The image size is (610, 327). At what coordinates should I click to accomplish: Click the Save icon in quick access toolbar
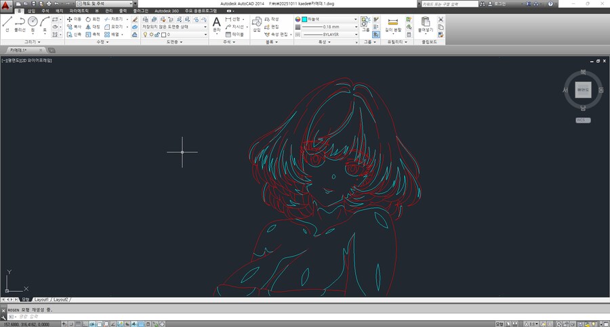point(33,3)
